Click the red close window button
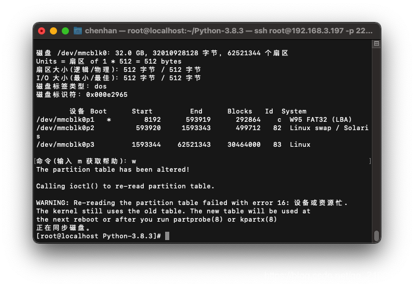The image size is (414, 287). pos(42,31)
